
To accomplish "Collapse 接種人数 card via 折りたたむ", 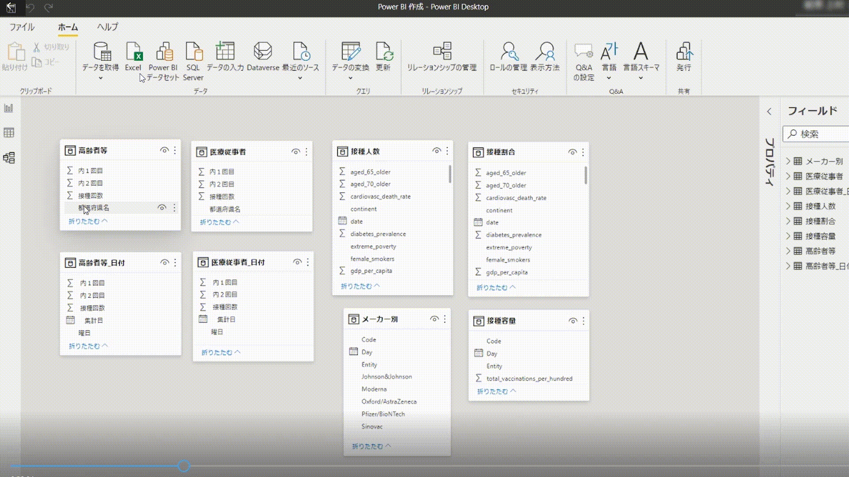I will tap(360, 286).
